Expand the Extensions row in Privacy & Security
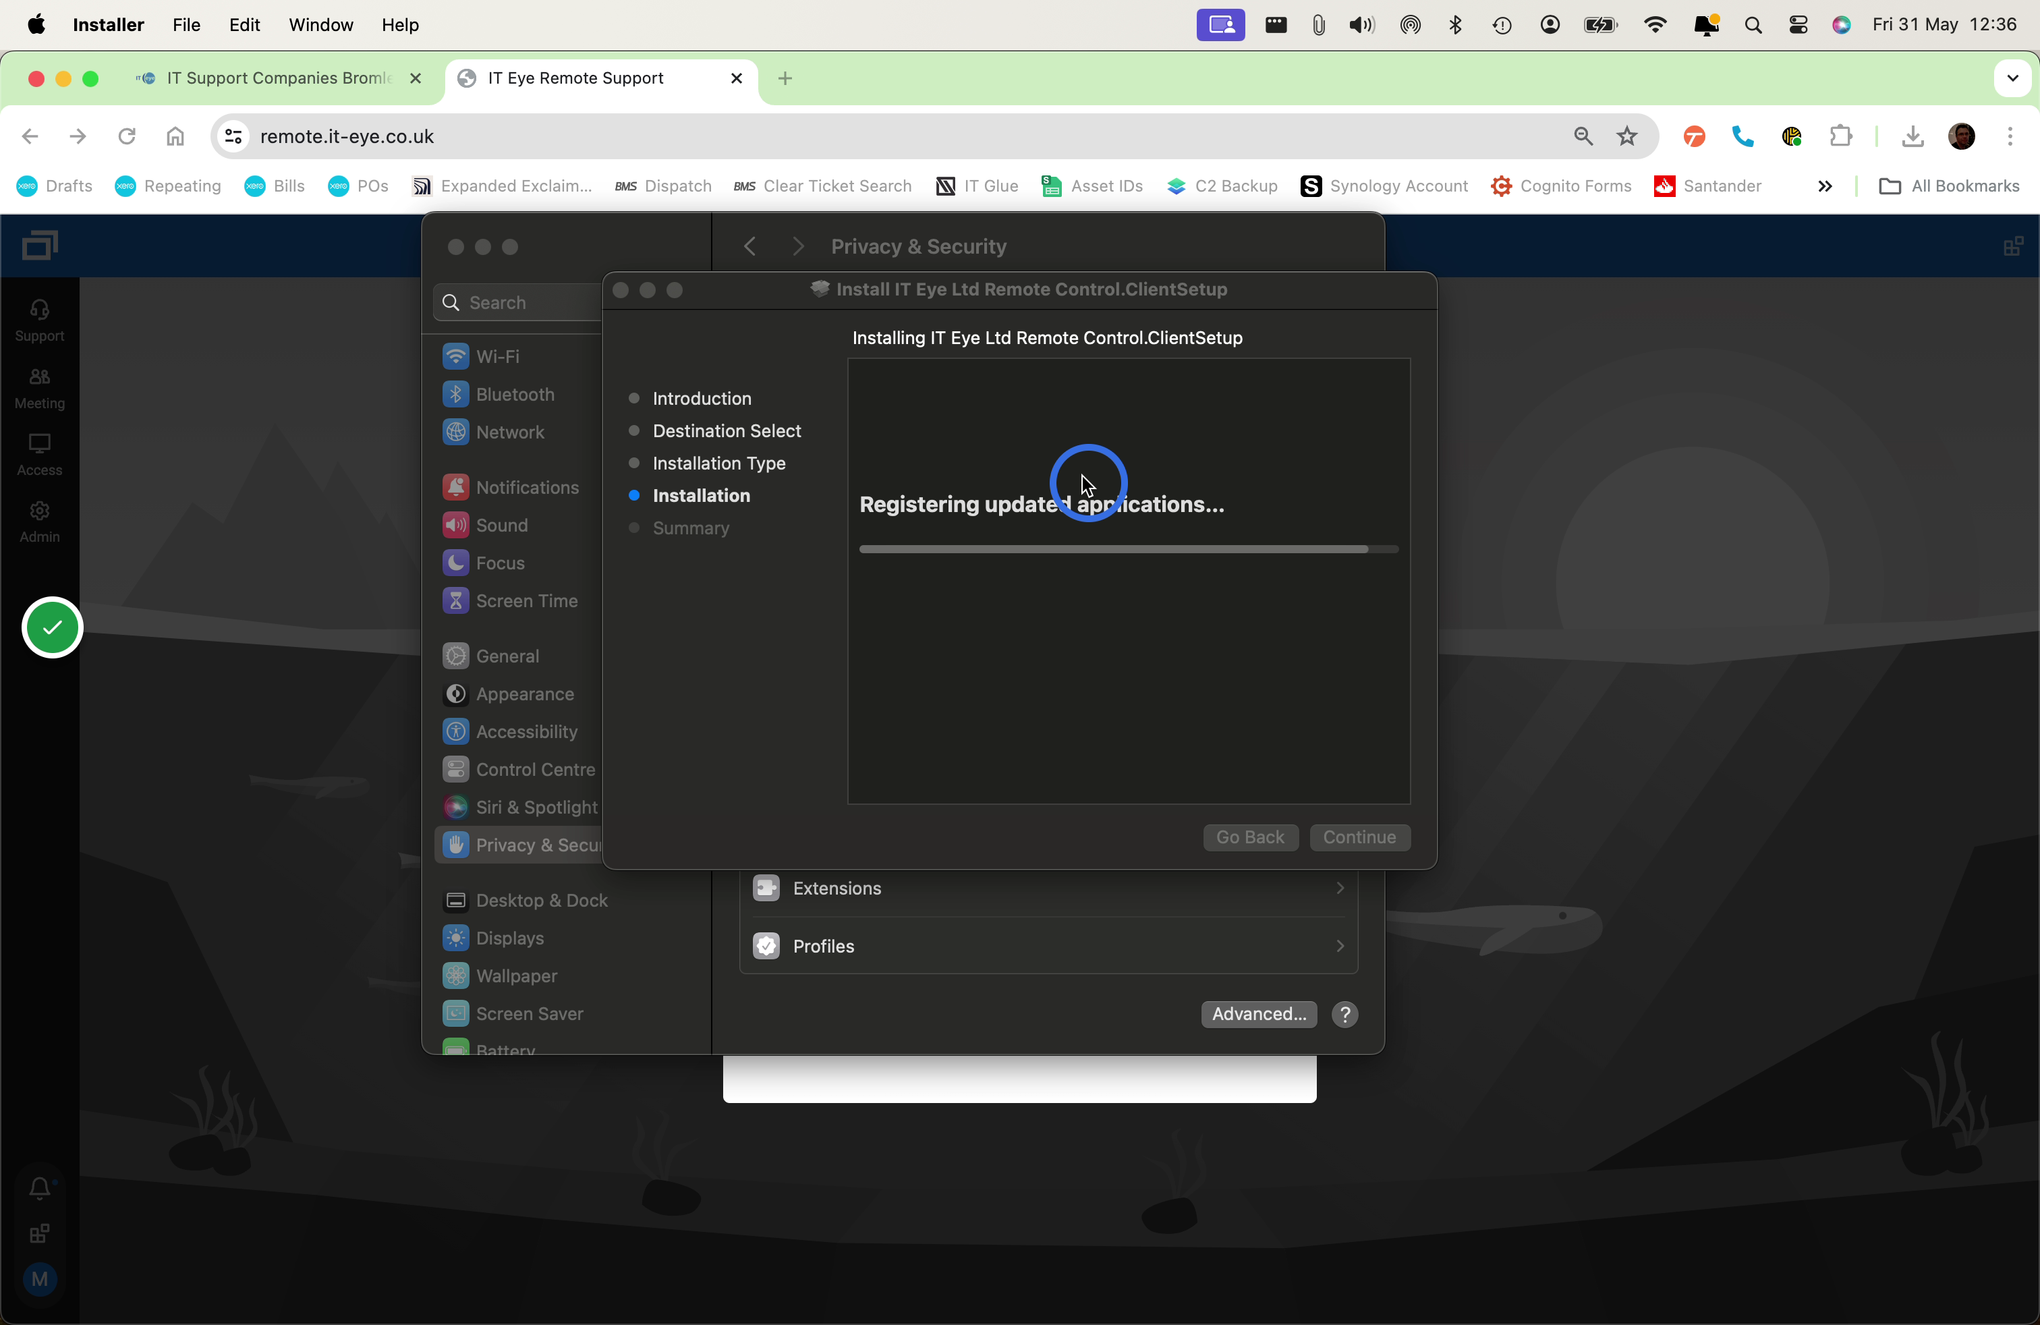This screenshot has width=2040, height=1325. point(1048,888)
